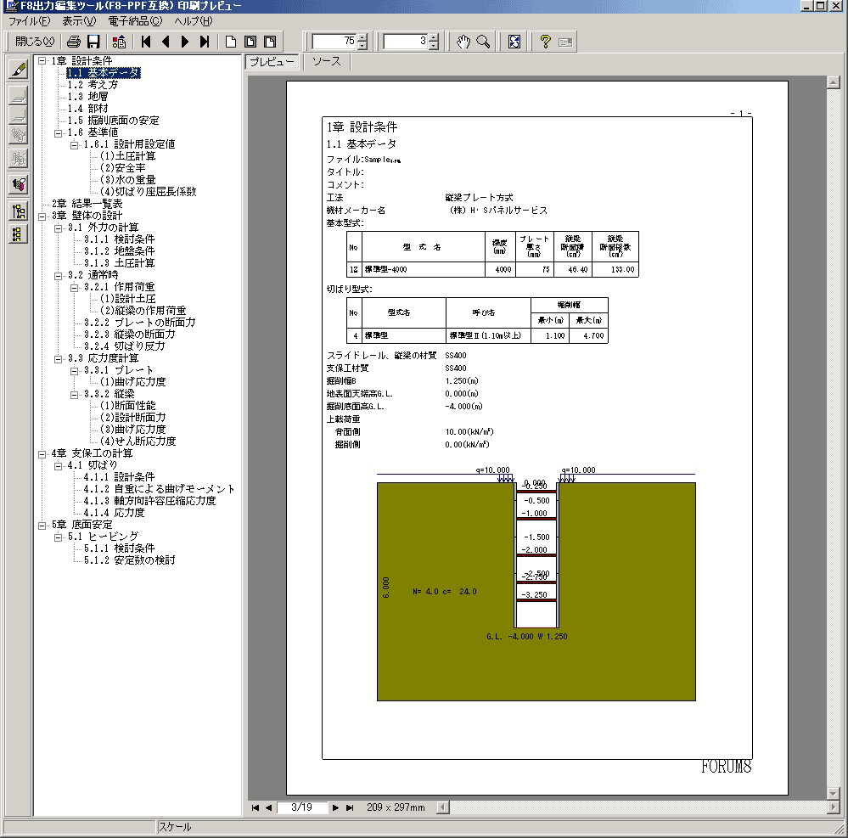Collapse the 3.1 外力の計算 node
This screenshot has height=838, width=848.
59,228
